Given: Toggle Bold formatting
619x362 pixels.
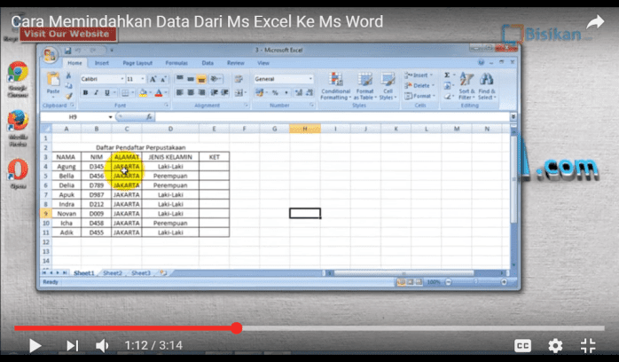Looking at the screenshot, I should pyautogui.click(x=85, y=93).
